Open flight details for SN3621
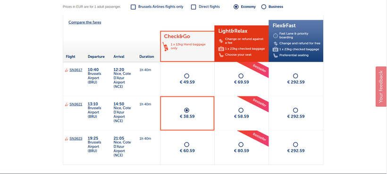This screenshot has height=174, width=387. pos(76,104)
